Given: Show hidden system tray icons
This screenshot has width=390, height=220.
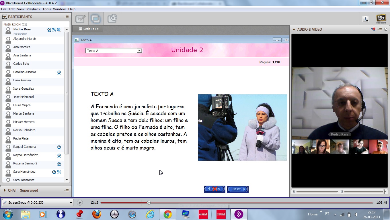Looking at the screenshot, I should coord(335,214).
